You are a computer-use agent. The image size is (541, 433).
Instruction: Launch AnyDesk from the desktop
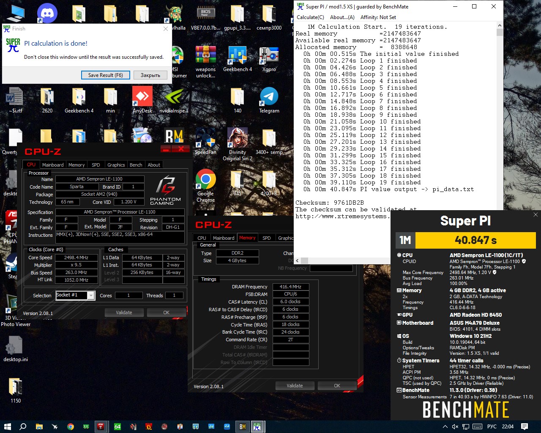(x=142, y=100)
